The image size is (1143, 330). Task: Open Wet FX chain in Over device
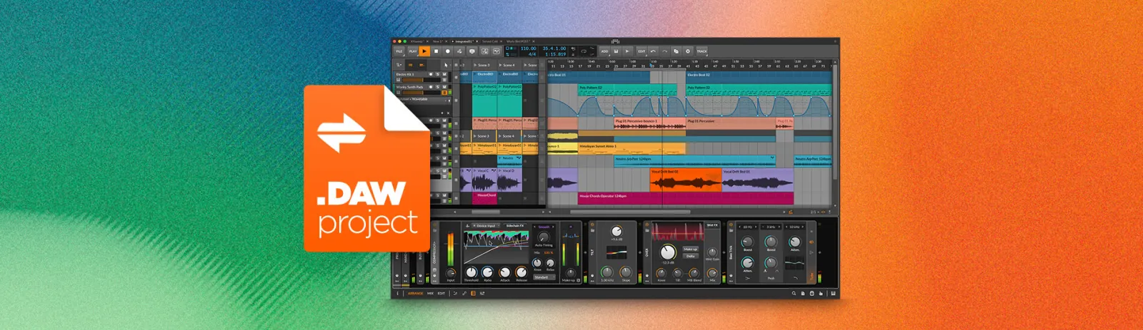pos(712,225)
